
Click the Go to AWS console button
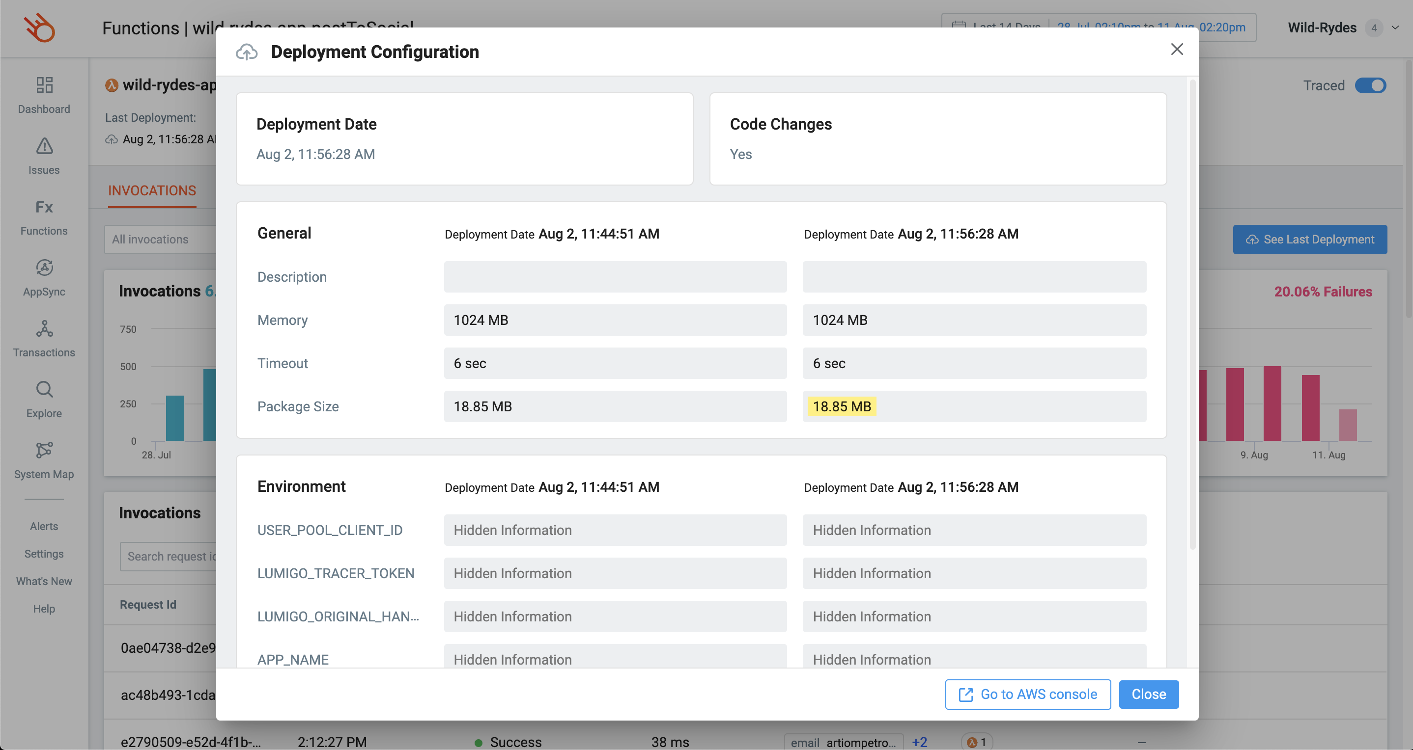[x=1027, y=694]
